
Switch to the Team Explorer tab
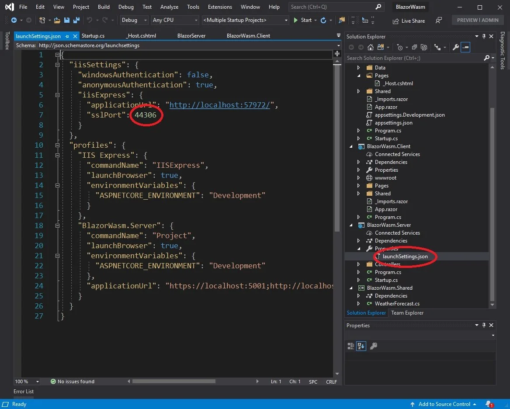pyautogui.click(x=407, y=313)
